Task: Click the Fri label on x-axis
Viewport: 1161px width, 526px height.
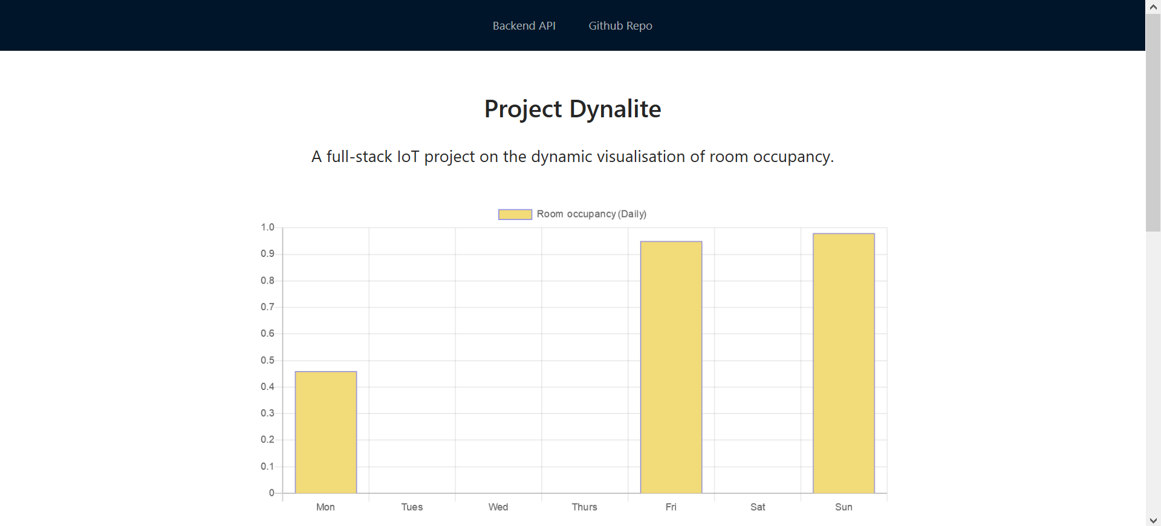Action: (671, 507)
